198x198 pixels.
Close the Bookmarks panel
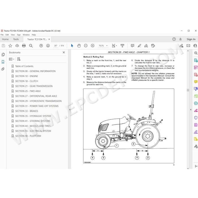click(64, 52)
